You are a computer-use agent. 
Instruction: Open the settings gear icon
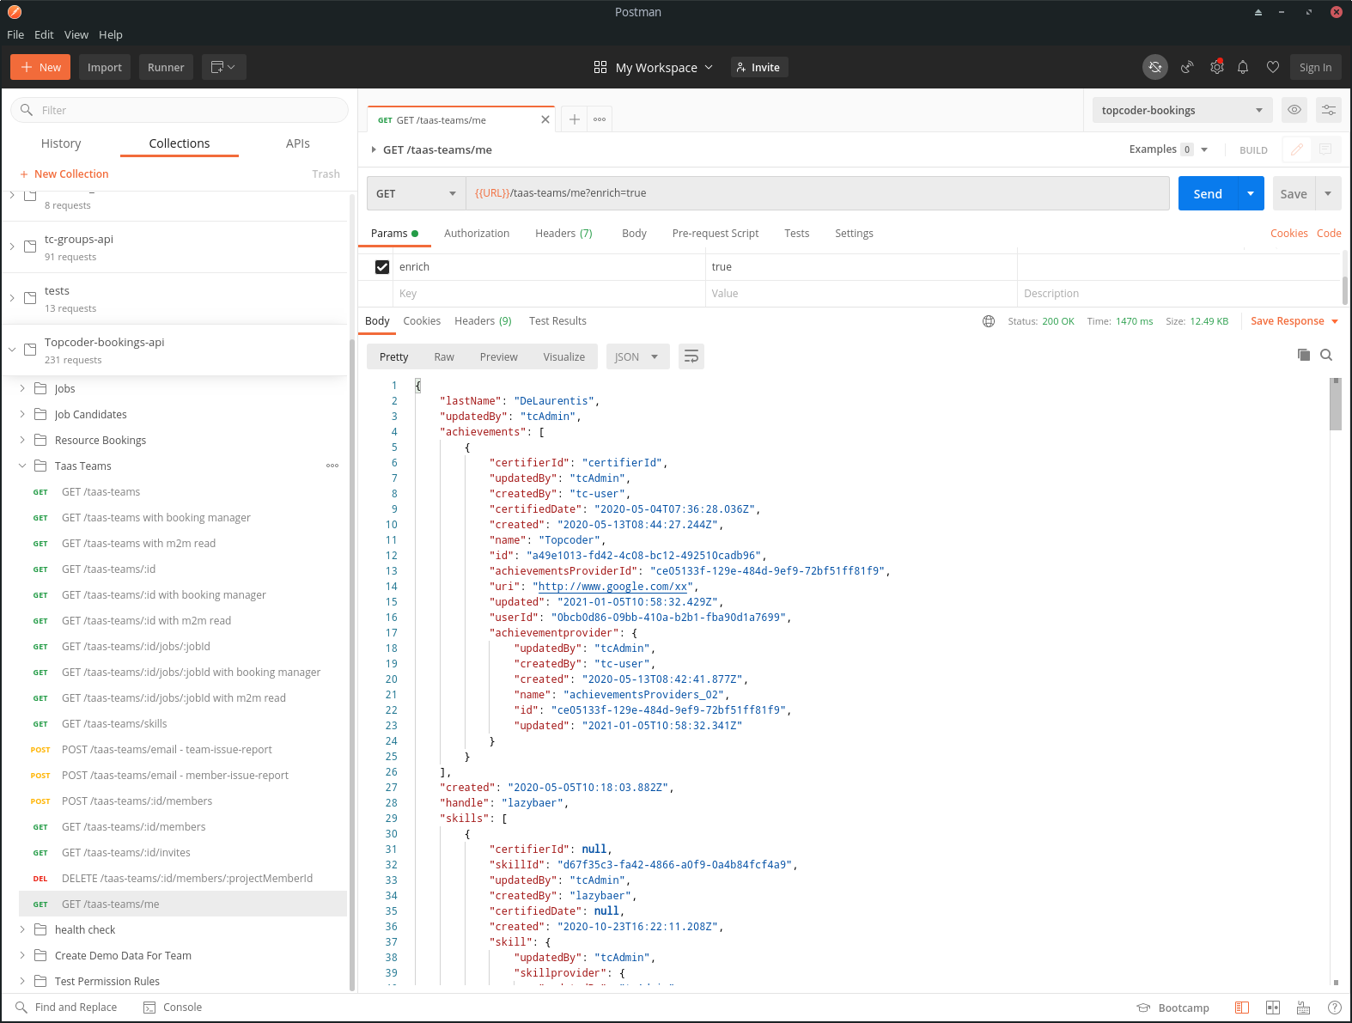[1216, 67]
